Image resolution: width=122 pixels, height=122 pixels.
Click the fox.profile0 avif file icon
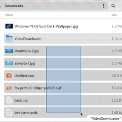pos(9,88)
